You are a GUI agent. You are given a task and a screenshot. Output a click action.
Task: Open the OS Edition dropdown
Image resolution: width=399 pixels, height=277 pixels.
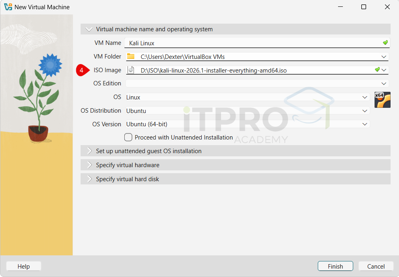[x=257, y=83]
